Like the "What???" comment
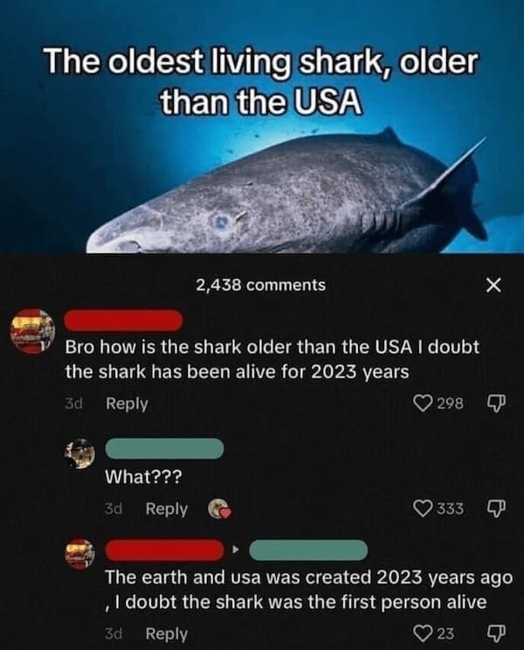The height and width of the screenshot is (650, 524). 423,508
